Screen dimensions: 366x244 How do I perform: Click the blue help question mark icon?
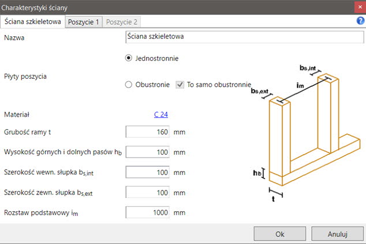click(360, 21)
